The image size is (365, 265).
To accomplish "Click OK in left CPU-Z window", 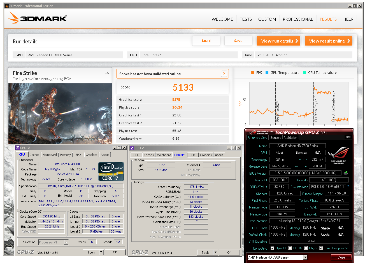I will pyautogui.click(x=115, y=252).
